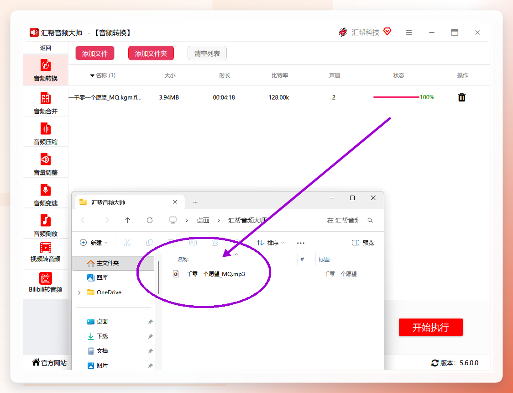Go up one folder level in Explorer

point(128,220)
